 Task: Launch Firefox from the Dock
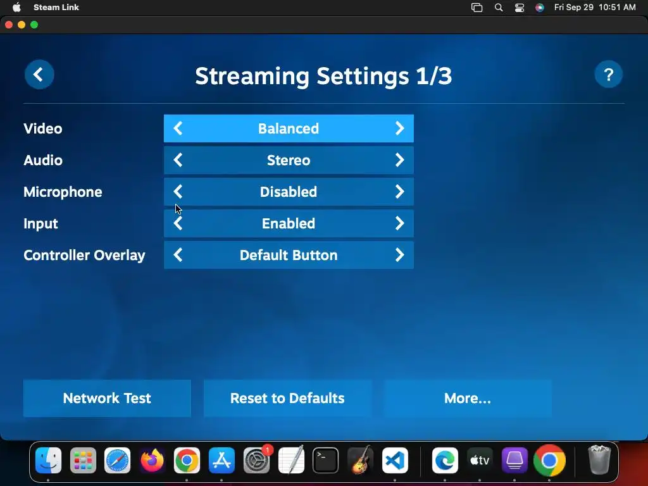point(152,461)
